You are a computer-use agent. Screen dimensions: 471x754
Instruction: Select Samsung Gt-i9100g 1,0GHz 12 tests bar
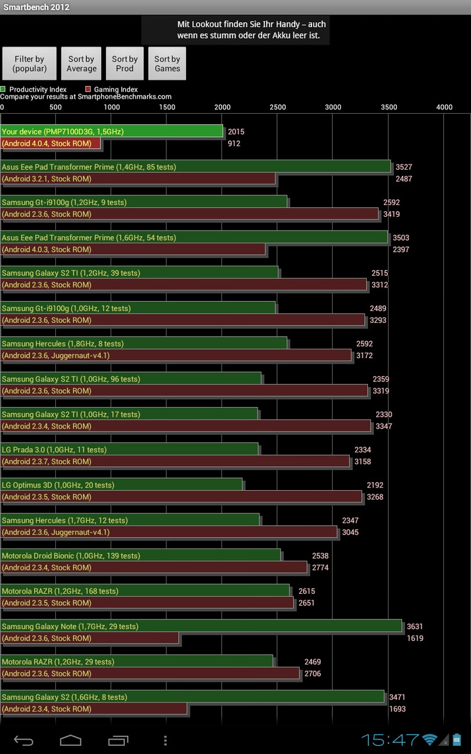[x=138, y=308]
